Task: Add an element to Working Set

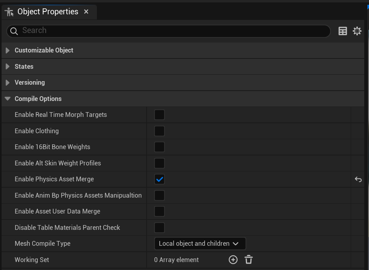Action: 233,260
